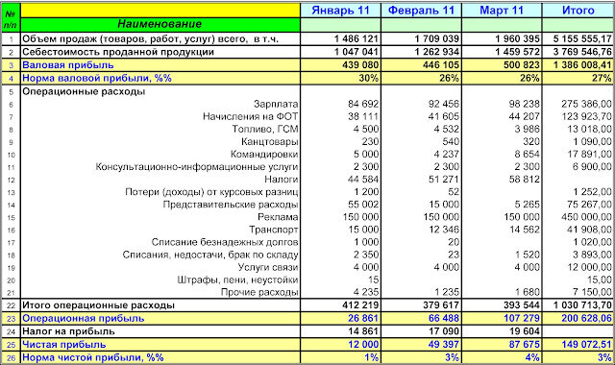Click the Норма валовой прибыли label
The height and width of the screenshot is (365, 615).
(97, 78)
